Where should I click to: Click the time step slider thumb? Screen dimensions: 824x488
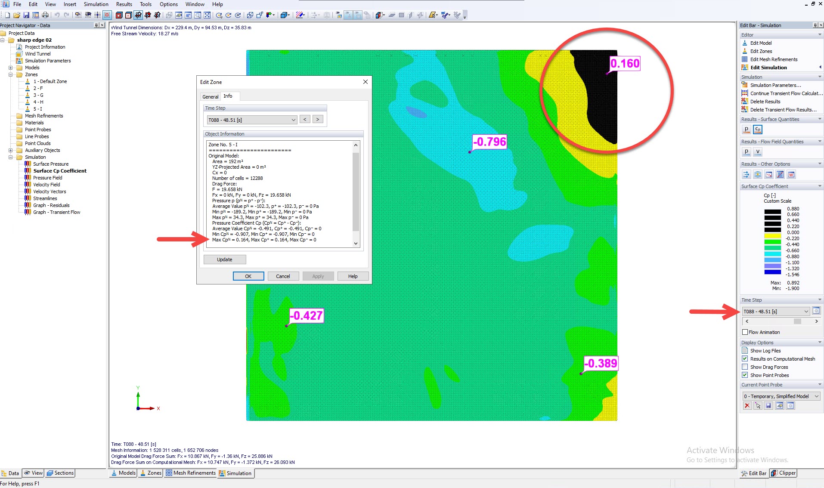pos(797,321)
